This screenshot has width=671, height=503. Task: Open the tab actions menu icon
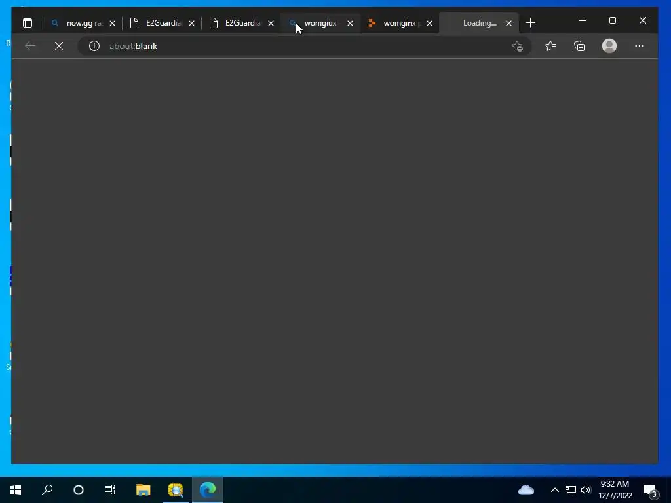[28, 23]
